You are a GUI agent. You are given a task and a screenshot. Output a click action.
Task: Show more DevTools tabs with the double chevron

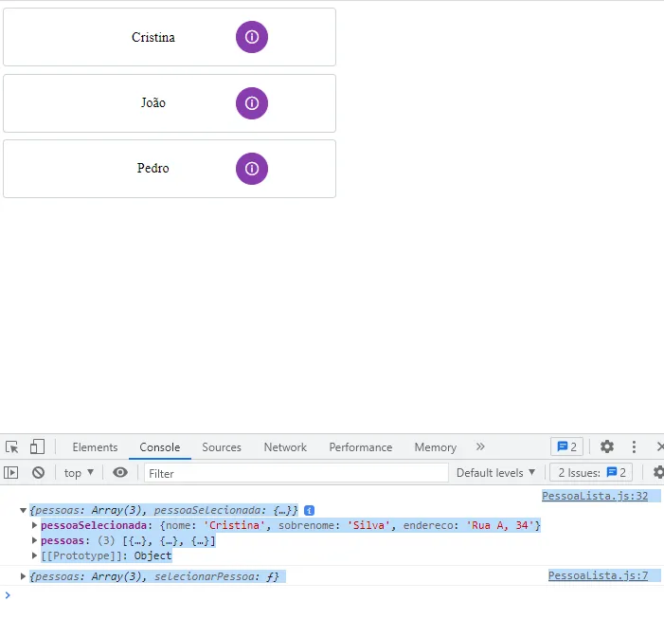point(480,446)
